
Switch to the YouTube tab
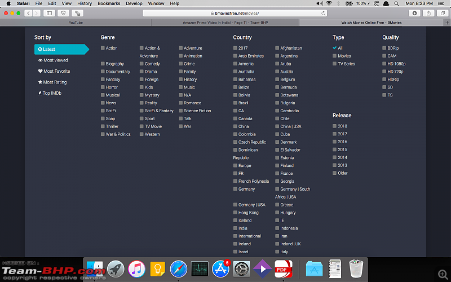coord(76,23)
